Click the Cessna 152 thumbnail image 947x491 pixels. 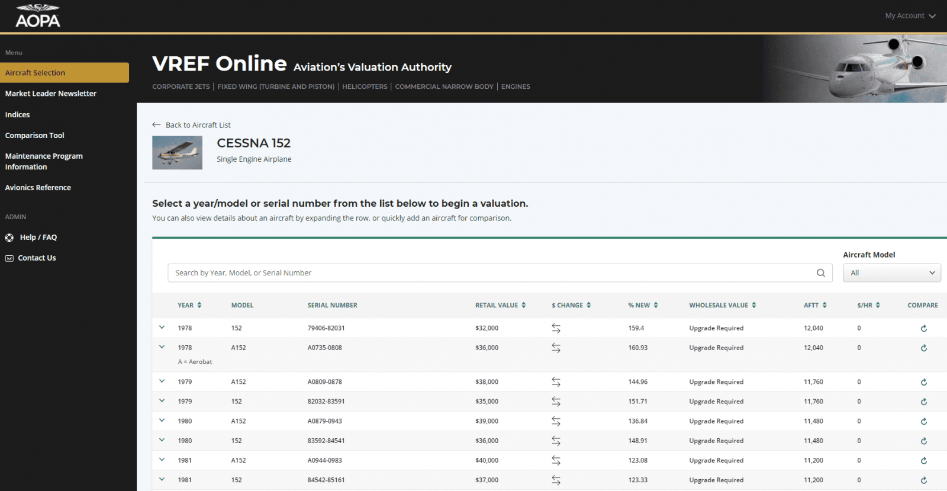pyautogui.click(x=177, y=153)
